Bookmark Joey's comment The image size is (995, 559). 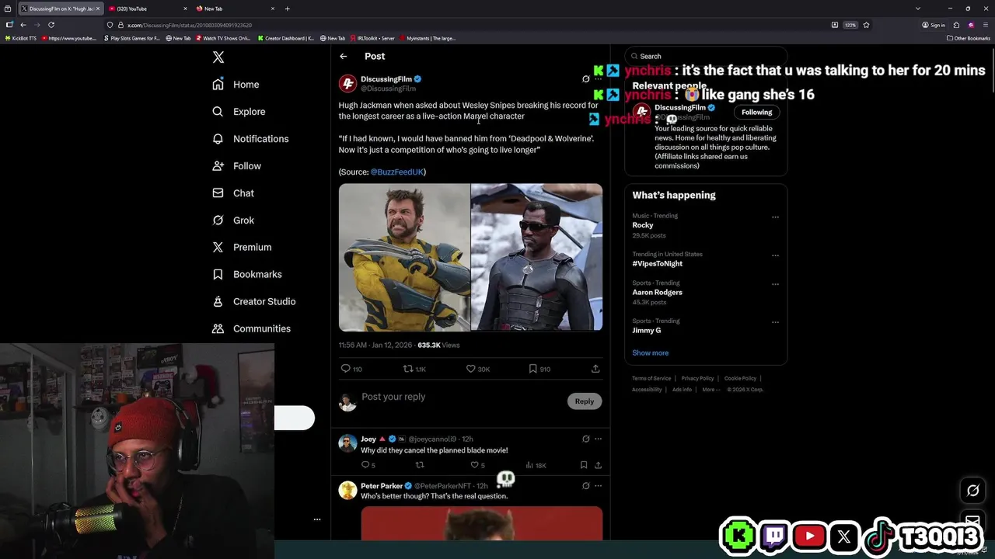584,465
